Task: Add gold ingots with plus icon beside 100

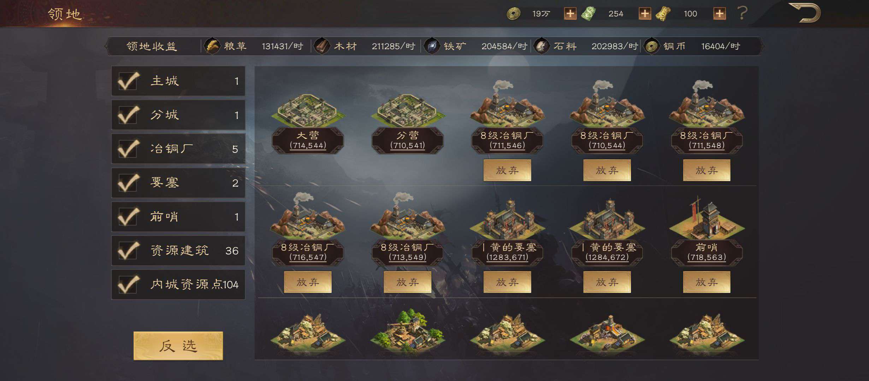Action: coord(720,14)
